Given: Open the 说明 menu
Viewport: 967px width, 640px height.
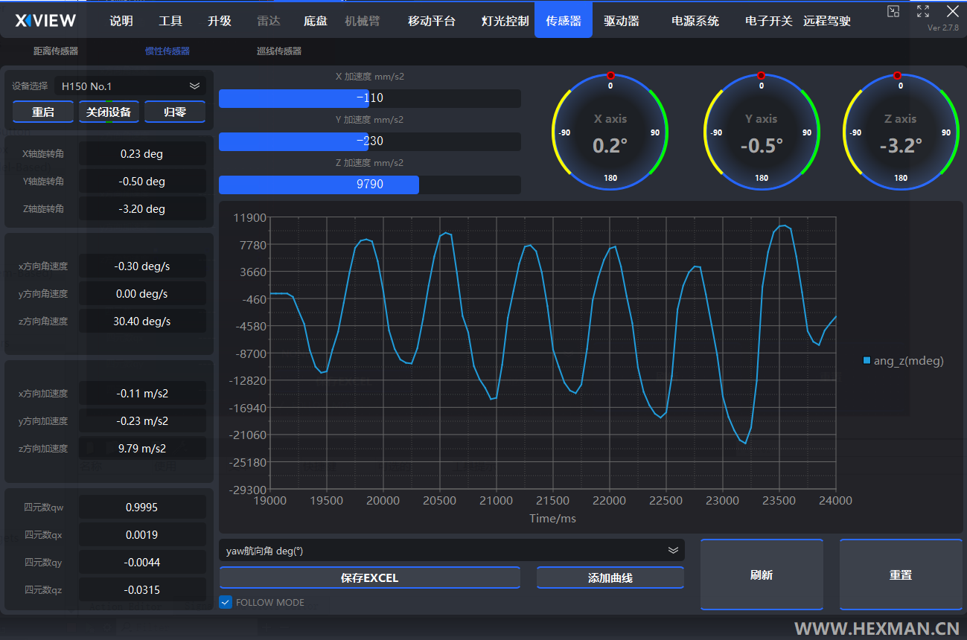Looking at the screenshot, I should [x=121, y=21].
